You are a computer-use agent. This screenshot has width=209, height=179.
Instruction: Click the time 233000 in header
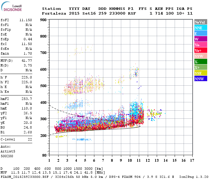117,13
